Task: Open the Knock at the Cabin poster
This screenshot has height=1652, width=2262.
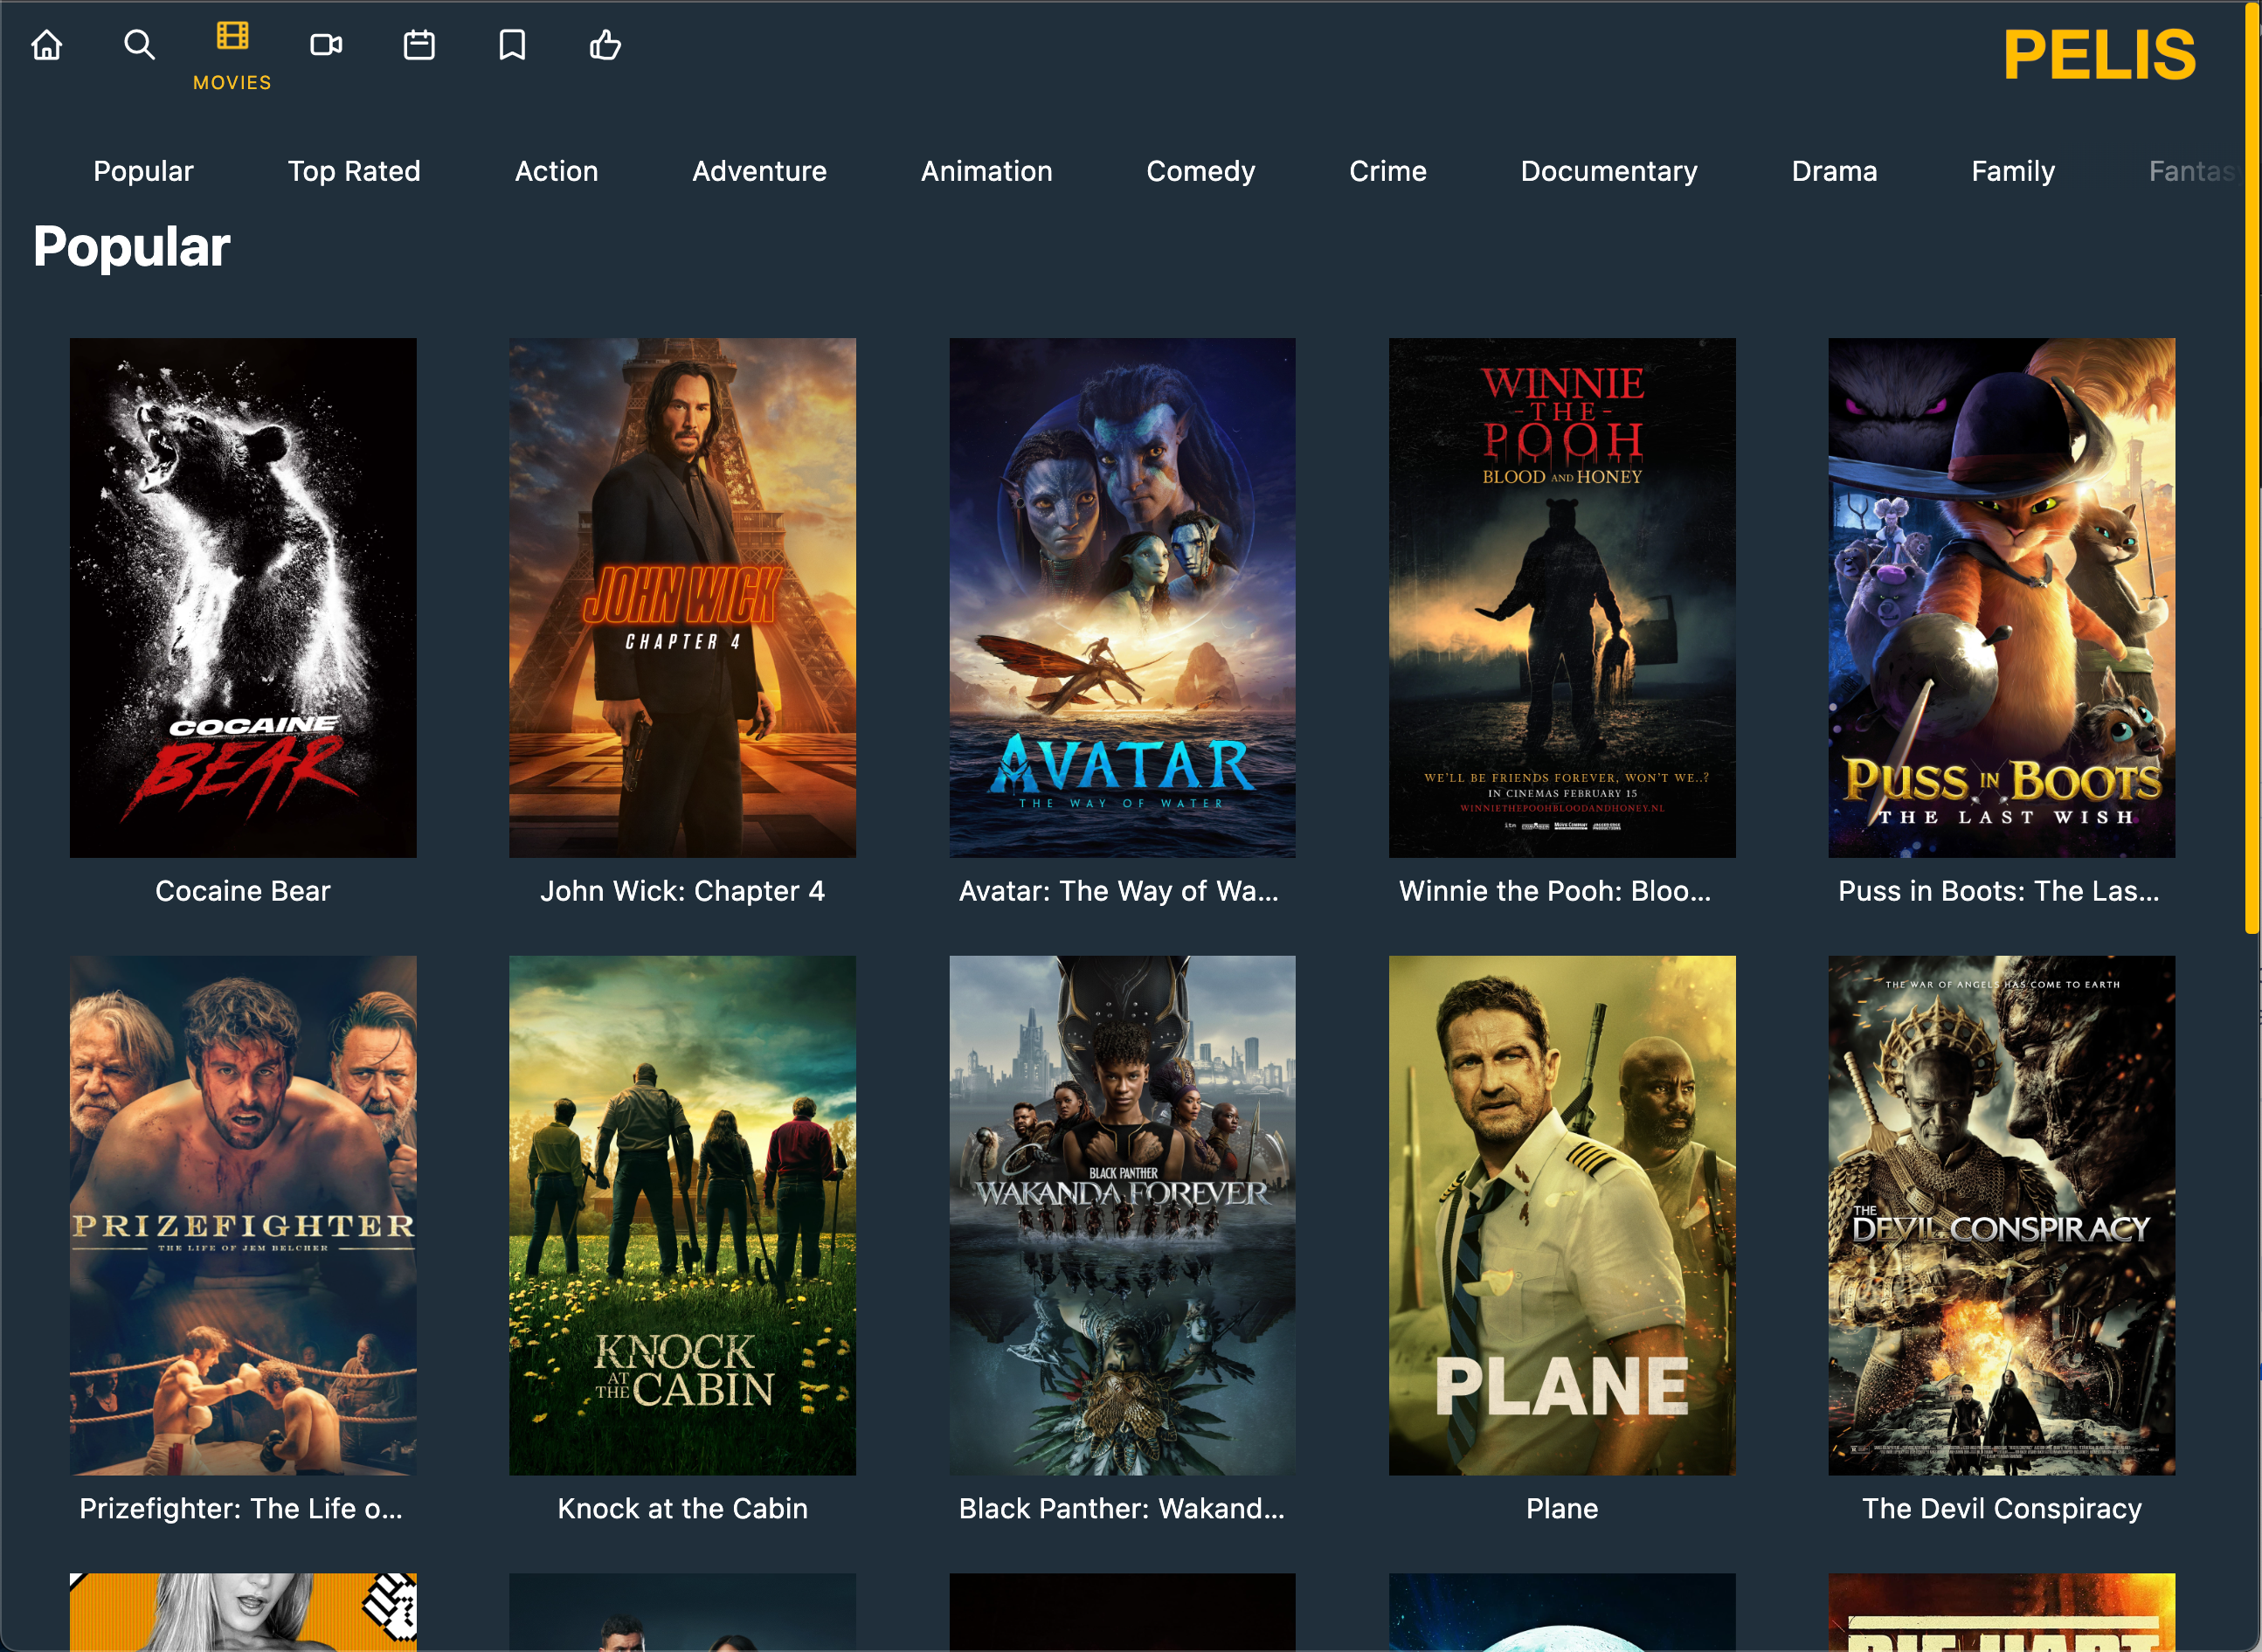Action: tap(682, 1215)
